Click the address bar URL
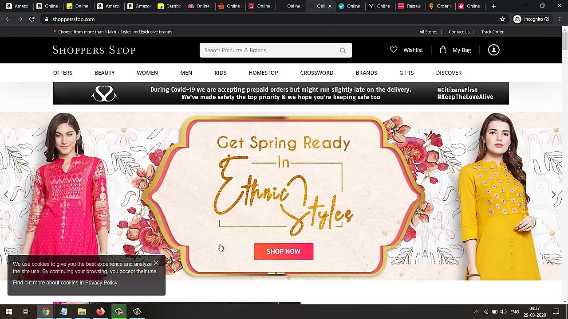This screenshot has width=568, height=319. (x=73, y=19)
